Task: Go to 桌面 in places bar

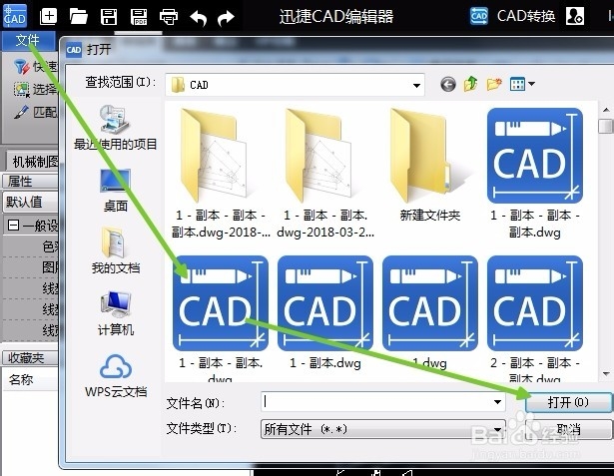Action: click(x=115, y=191)
